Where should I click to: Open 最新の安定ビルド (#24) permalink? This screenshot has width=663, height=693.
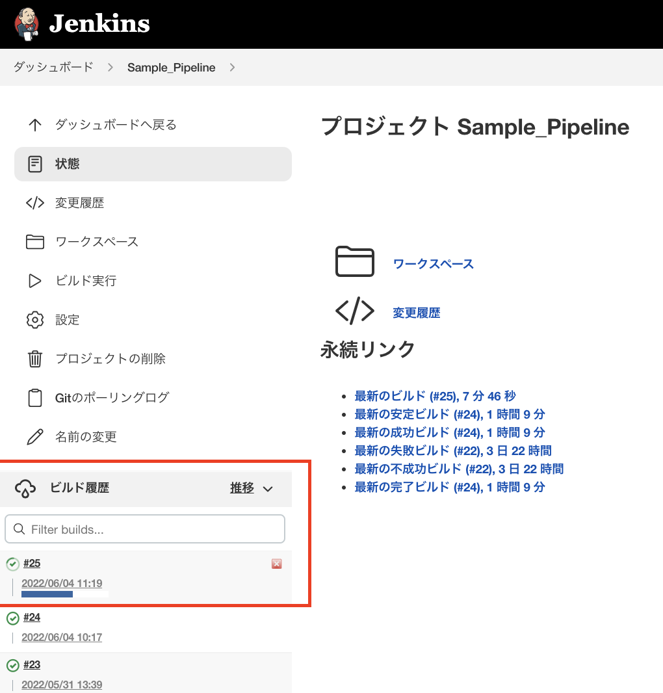pyautogui.click(x=450, y=414)
